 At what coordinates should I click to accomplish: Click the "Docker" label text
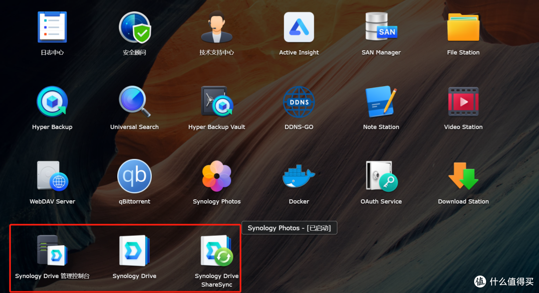click(x=299, y=201)
